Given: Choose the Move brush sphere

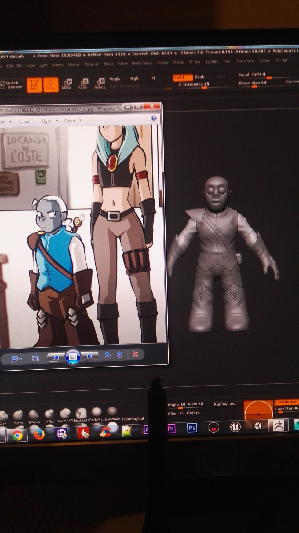Looking at the screenshot, I should (18, 417).
